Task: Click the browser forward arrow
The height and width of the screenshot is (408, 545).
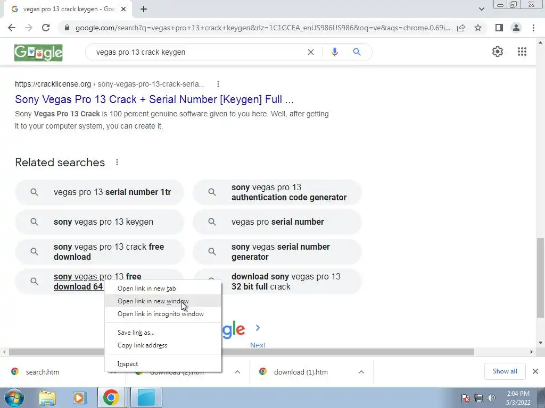Action: pos(29,28)
